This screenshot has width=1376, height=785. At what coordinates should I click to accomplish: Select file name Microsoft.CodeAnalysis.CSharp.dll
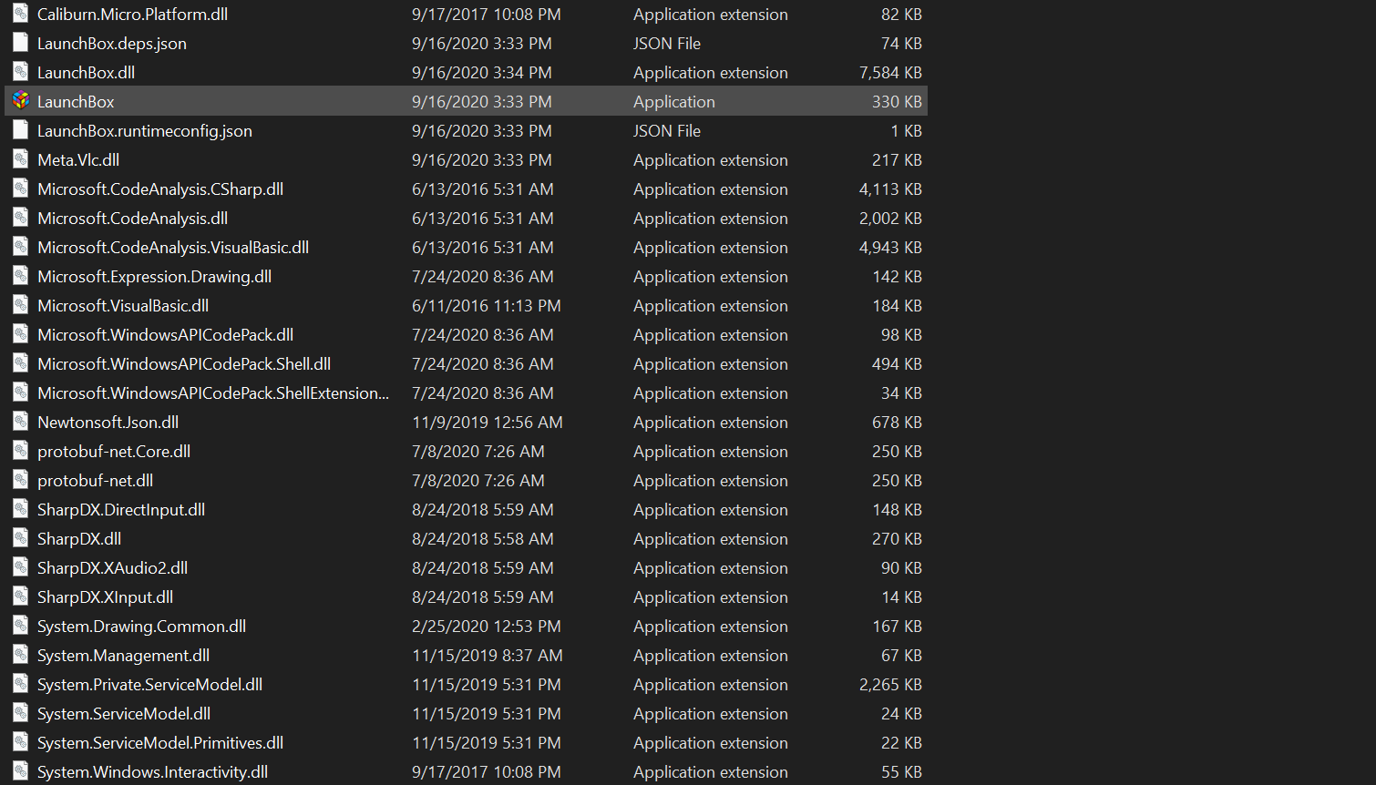coord(160,189)
